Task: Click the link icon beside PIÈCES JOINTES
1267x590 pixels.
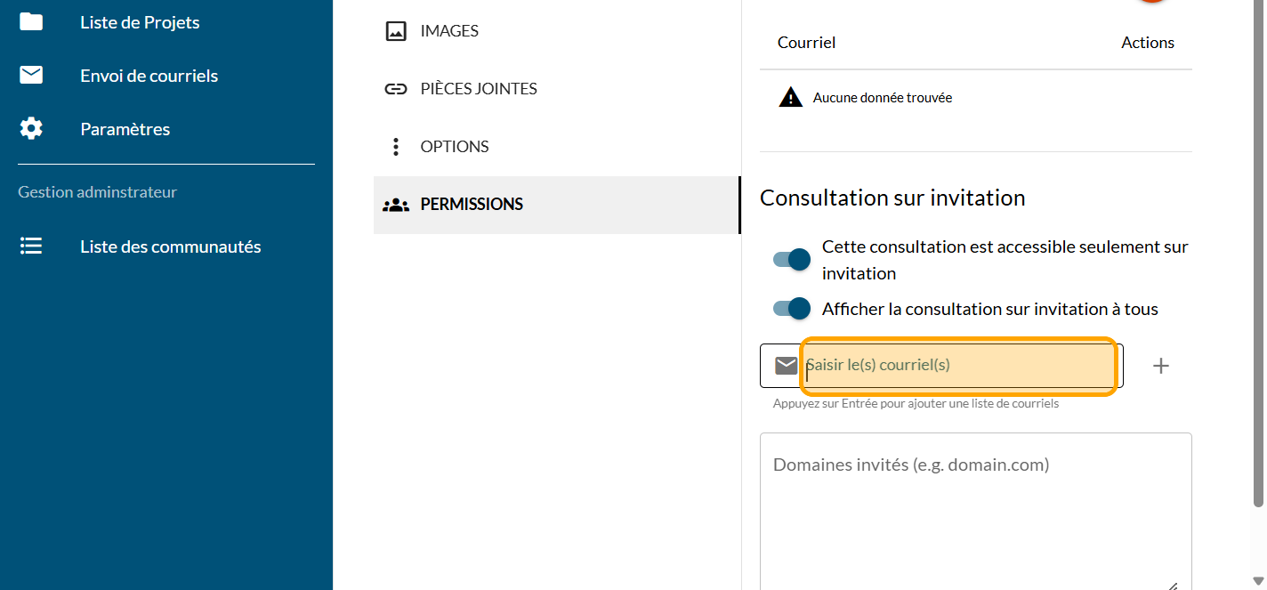Action: click(396, 89)
